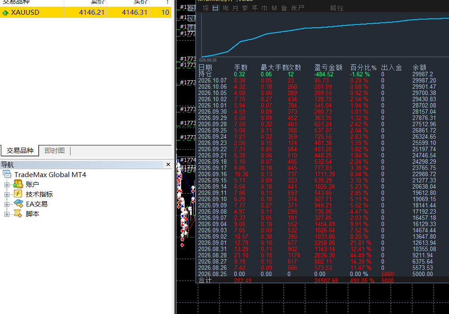This screenshot has width=449, height=314.
Task: Select the M view in statistics
Action: (274, 8)
